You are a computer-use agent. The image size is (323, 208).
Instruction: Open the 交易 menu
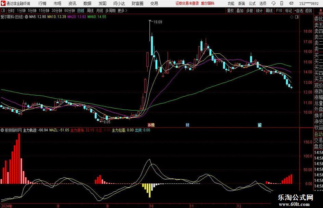[x=154, y=3]
